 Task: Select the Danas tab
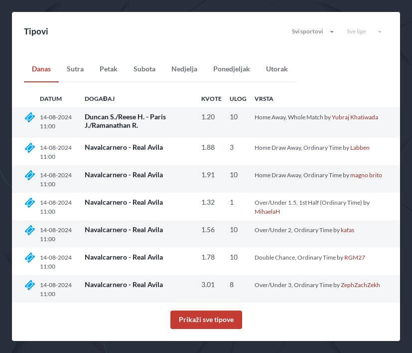[x=41, y=69]
